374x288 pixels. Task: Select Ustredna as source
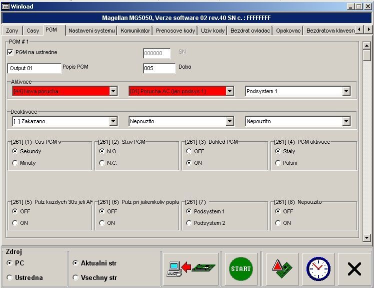[x=9, y=277]
